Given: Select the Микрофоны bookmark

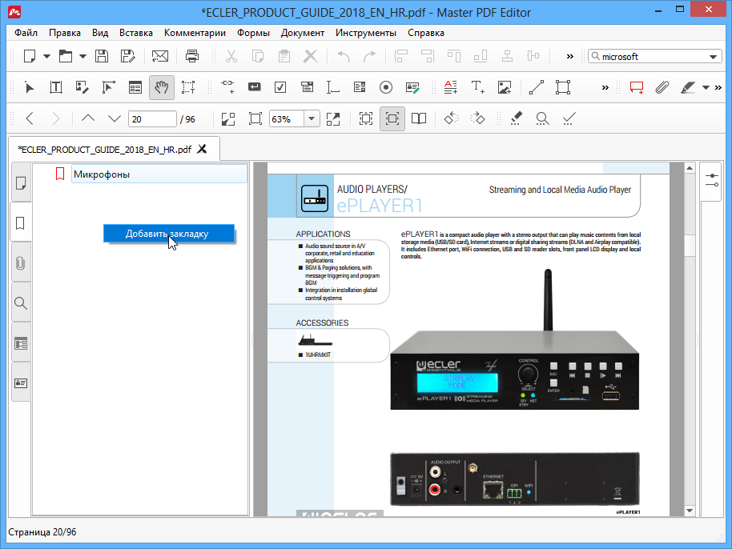Looking at the screenshot, I should pyautogui.click(x=102, y=174).
